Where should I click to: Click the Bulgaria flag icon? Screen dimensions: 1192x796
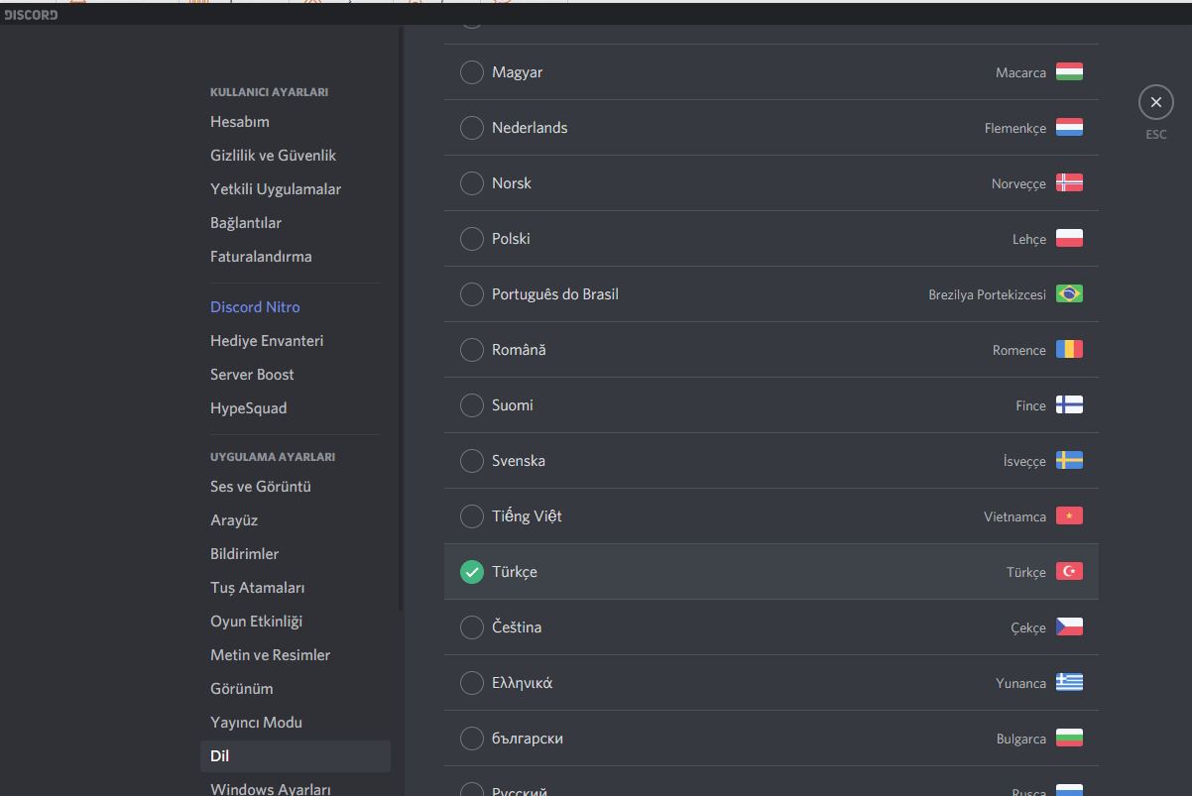pos(1069,738)
